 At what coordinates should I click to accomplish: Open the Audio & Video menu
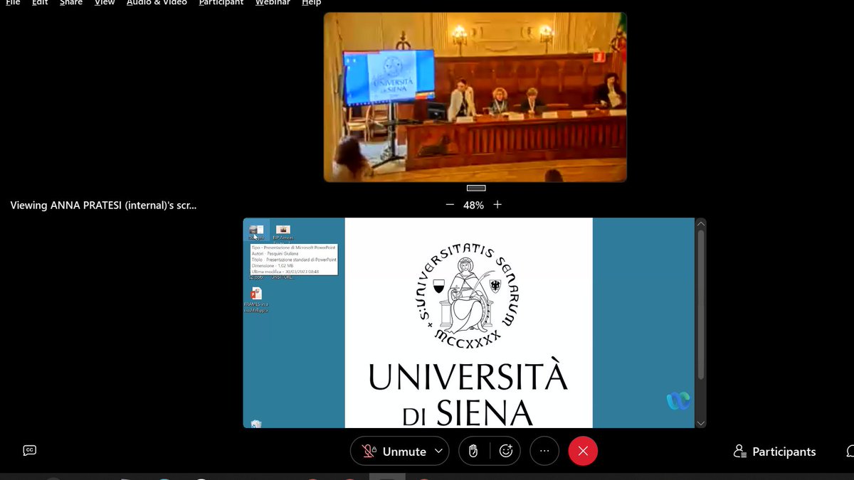(x=157, y=3)
